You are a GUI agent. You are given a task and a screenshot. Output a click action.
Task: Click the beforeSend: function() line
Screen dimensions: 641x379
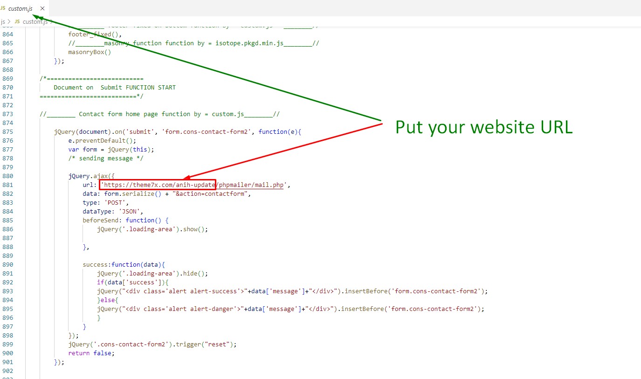click(x=125, y=221)
